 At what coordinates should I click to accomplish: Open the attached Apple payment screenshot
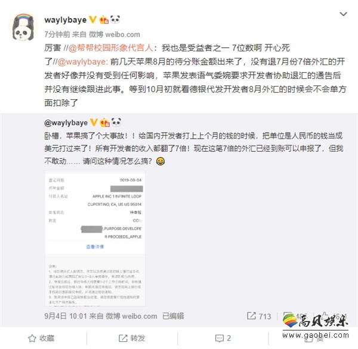(95, 239)
